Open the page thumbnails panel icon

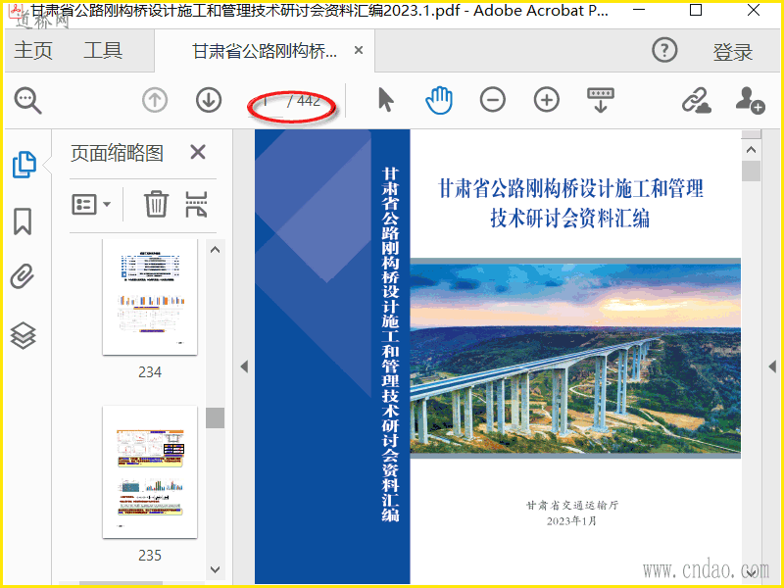[x=24, y=164]
